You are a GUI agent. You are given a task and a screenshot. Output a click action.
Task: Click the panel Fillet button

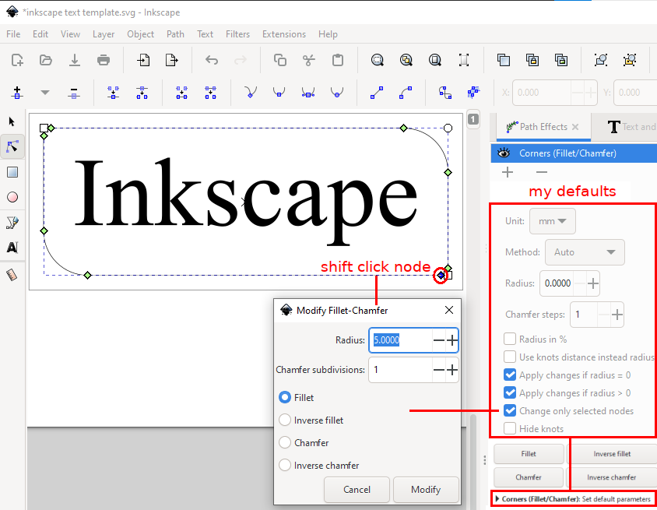(x=529, y=454)
